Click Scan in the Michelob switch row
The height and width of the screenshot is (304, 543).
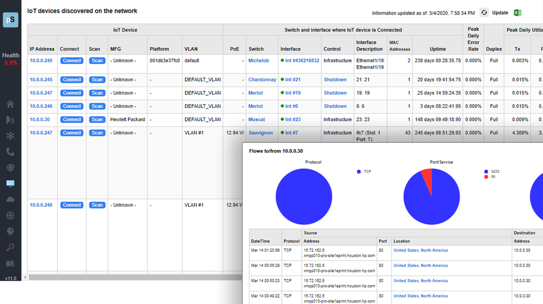point(97,61)
